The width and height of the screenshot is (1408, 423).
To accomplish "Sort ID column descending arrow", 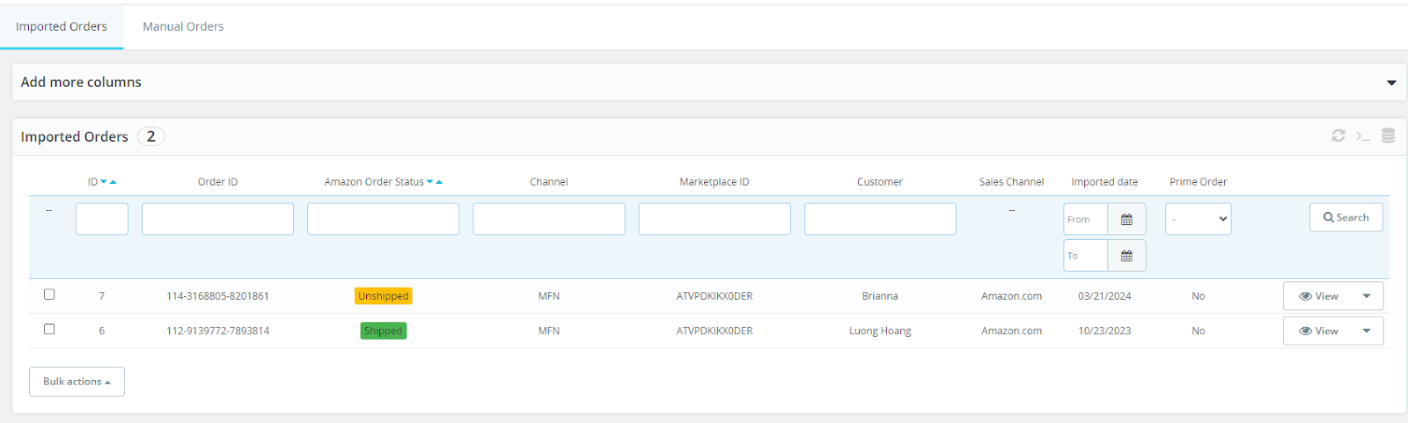I will (x=104, y=182).
